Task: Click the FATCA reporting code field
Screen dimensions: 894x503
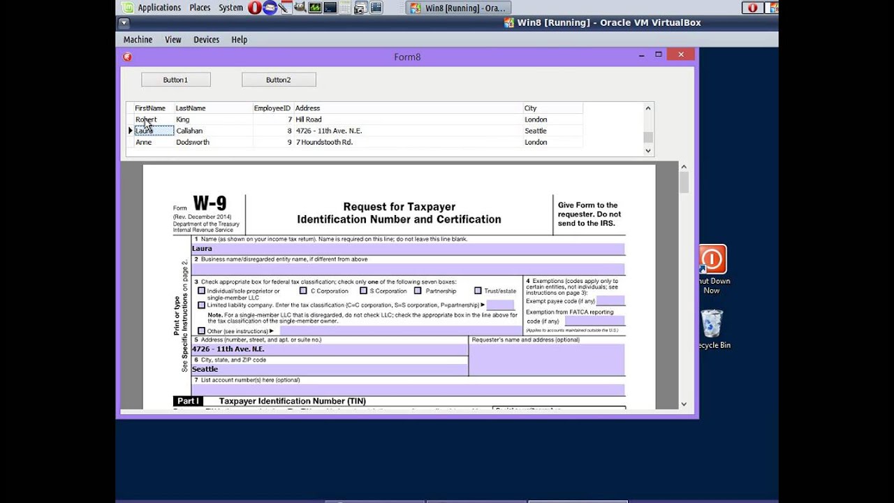Action: (594, 321)
